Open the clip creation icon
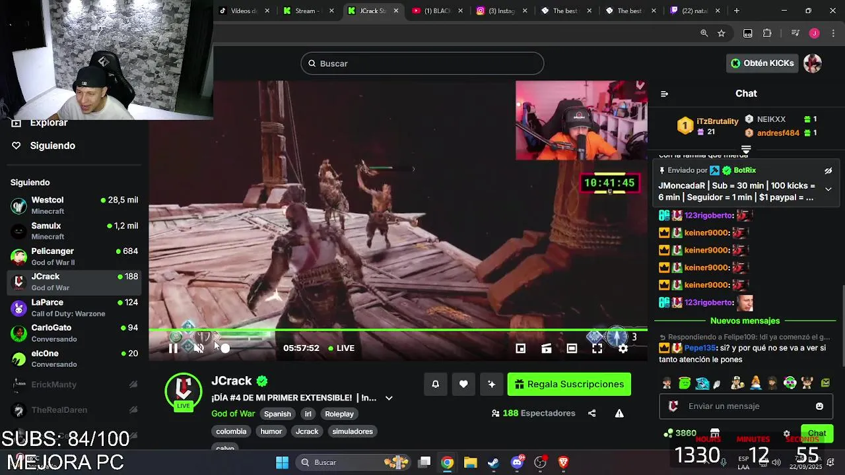This screenshot has width=845, height=475. (547, 348)
